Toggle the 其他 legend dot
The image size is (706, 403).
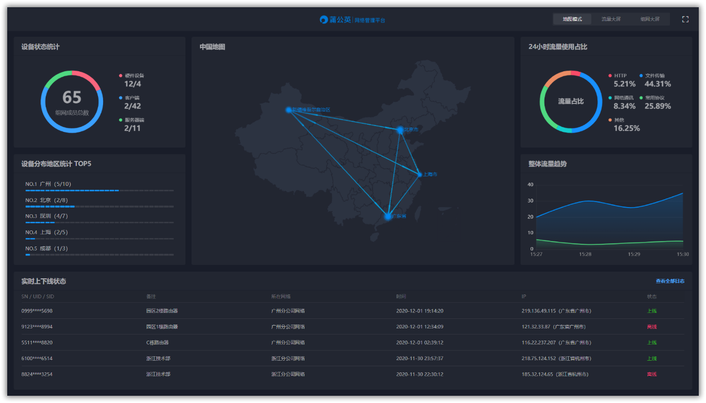tap(610, 120)
